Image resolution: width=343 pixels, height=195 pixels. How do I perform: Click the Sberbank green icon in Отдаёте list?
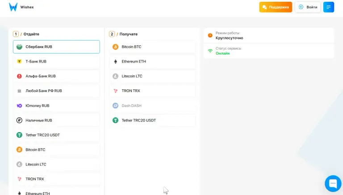pyautogui.click(x=19, y=47)
